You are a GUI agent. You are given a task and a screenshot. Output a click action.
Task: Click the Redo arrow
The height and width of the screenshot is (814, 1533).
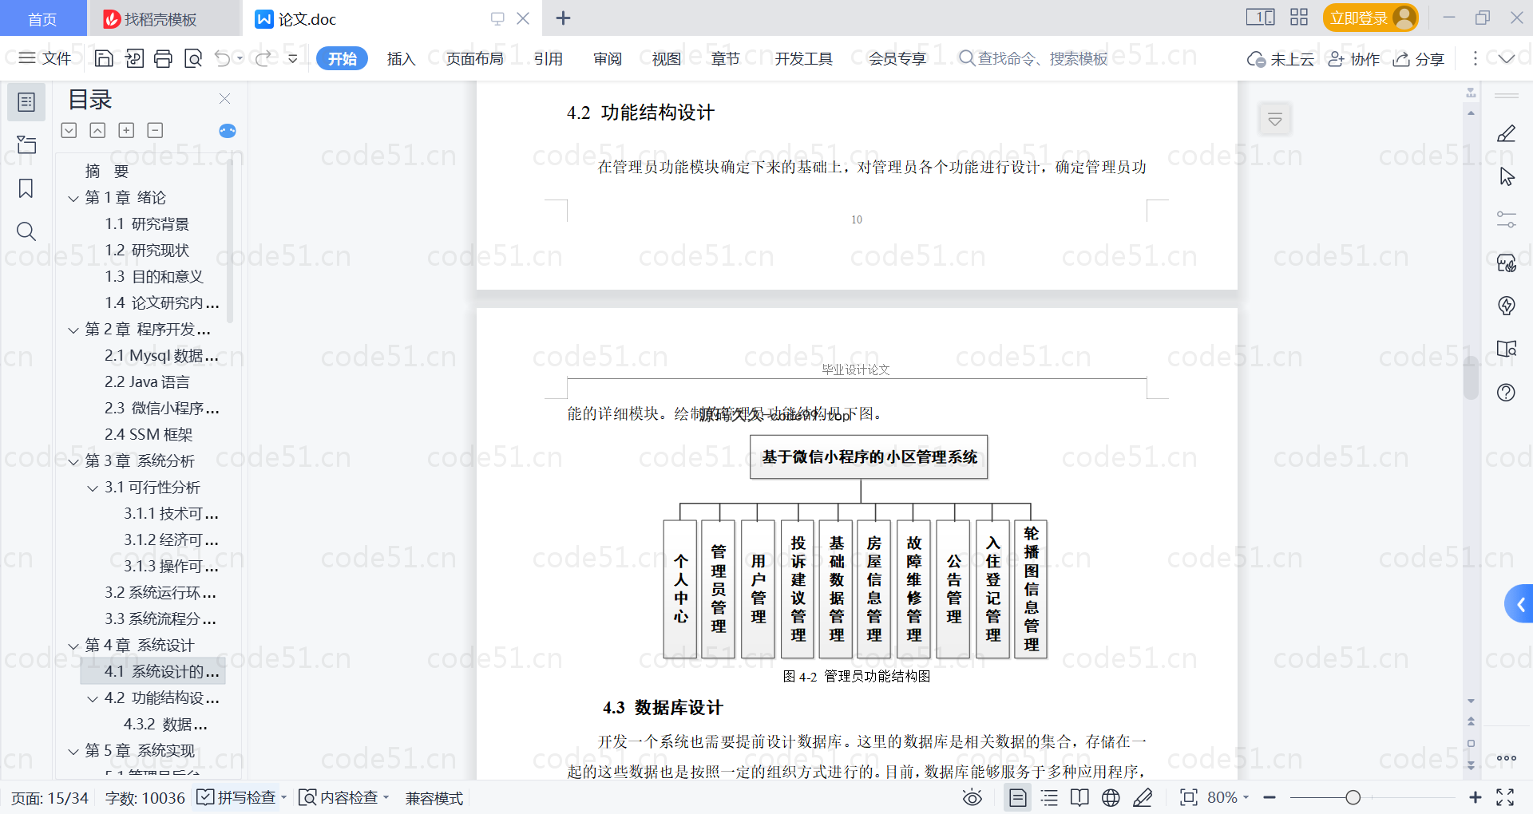coord(263,58)
